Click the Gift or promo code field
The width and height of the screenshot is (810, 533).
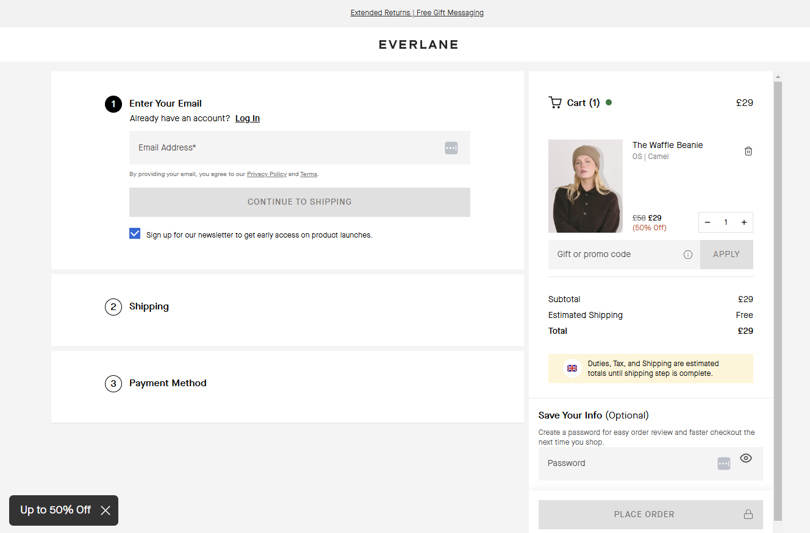coord(624,255)
